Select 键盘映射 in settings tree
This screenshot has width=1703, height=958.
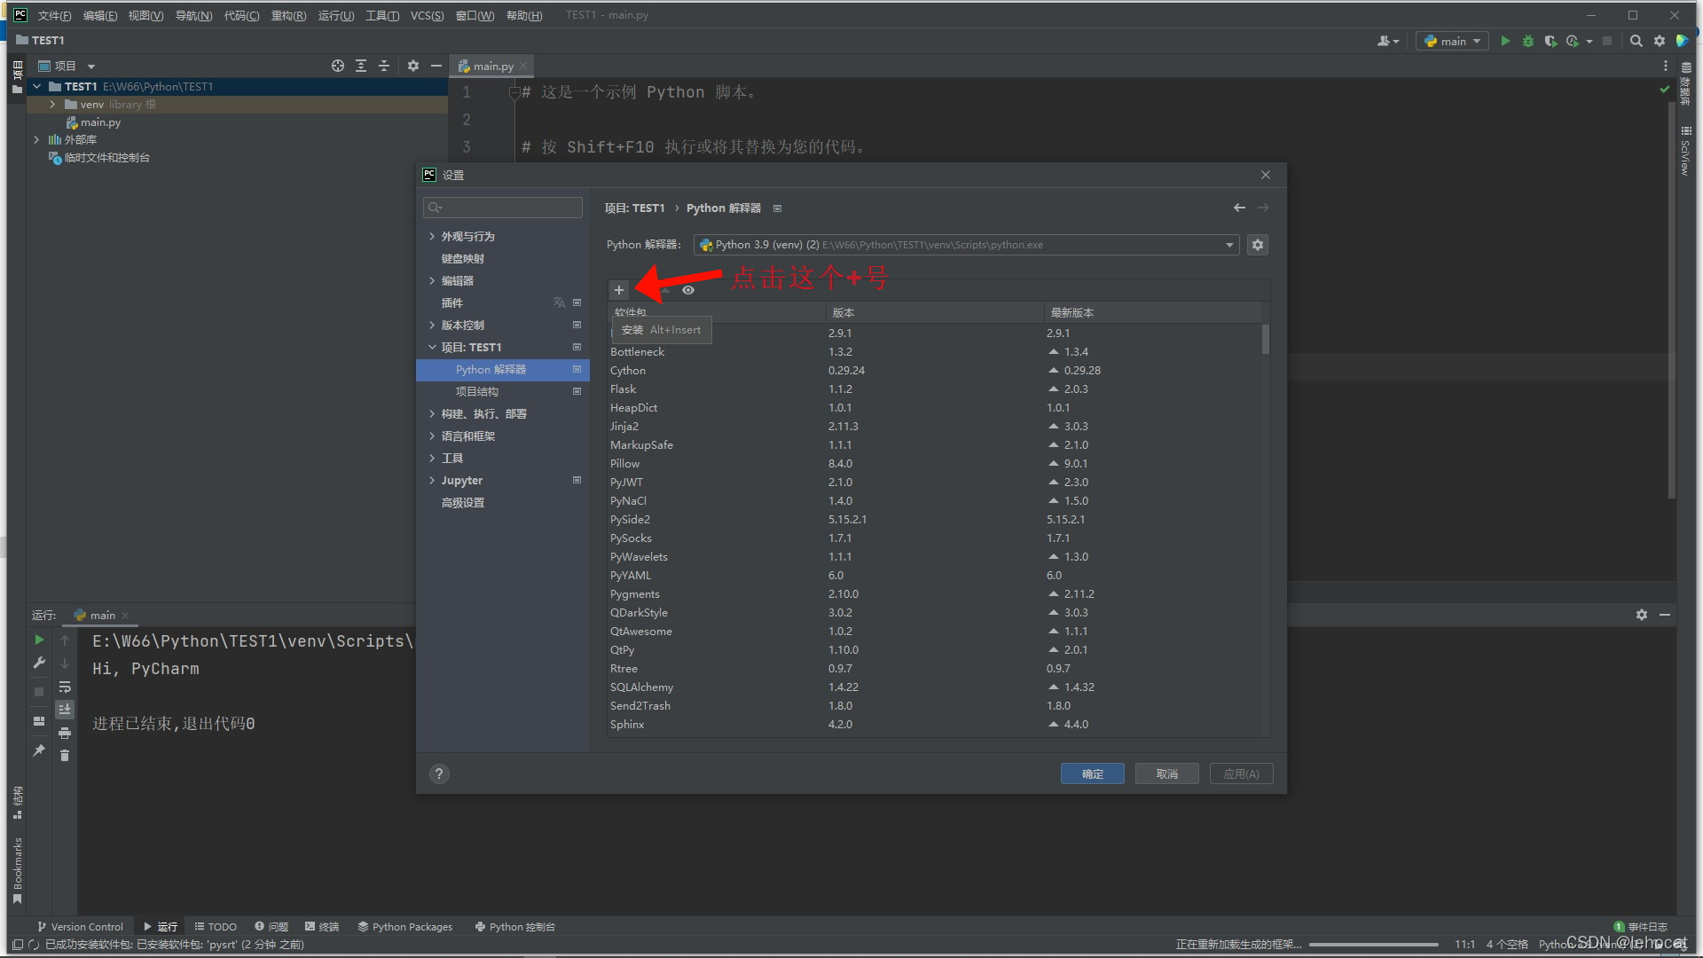click(462, 258)
